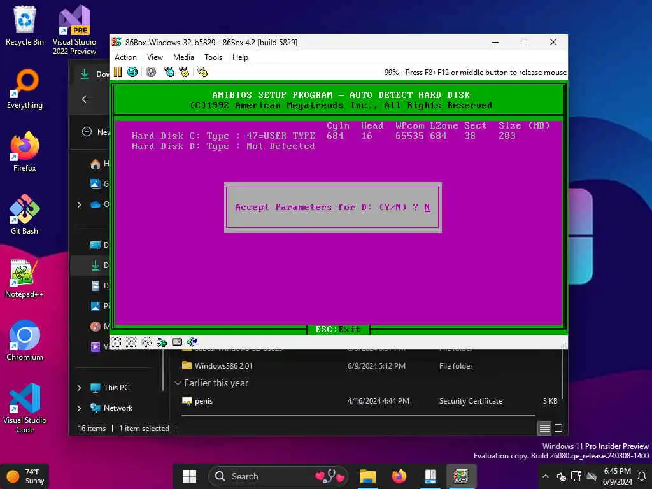Open notification center bell icon
Screen dimensions: 652x489
642,476
